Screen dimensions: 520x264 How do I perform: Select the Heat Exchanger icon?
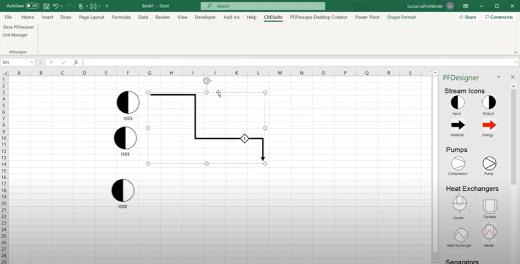[x=461, y=235]
